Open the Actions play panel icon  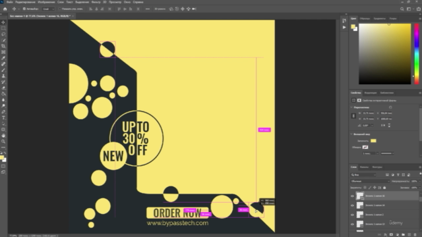click(344, 27)
